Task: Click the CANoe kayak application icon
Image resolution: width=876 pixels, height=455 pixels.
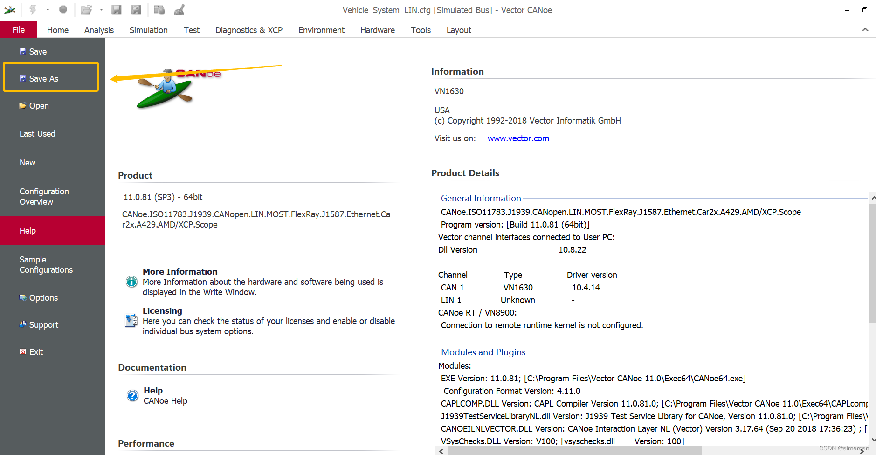Action: pos(10,10)
